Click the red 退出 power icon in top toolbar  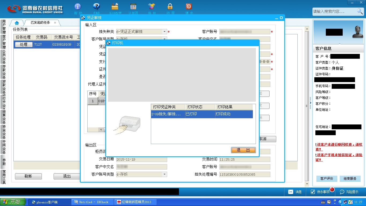click(x=189, y=6)
